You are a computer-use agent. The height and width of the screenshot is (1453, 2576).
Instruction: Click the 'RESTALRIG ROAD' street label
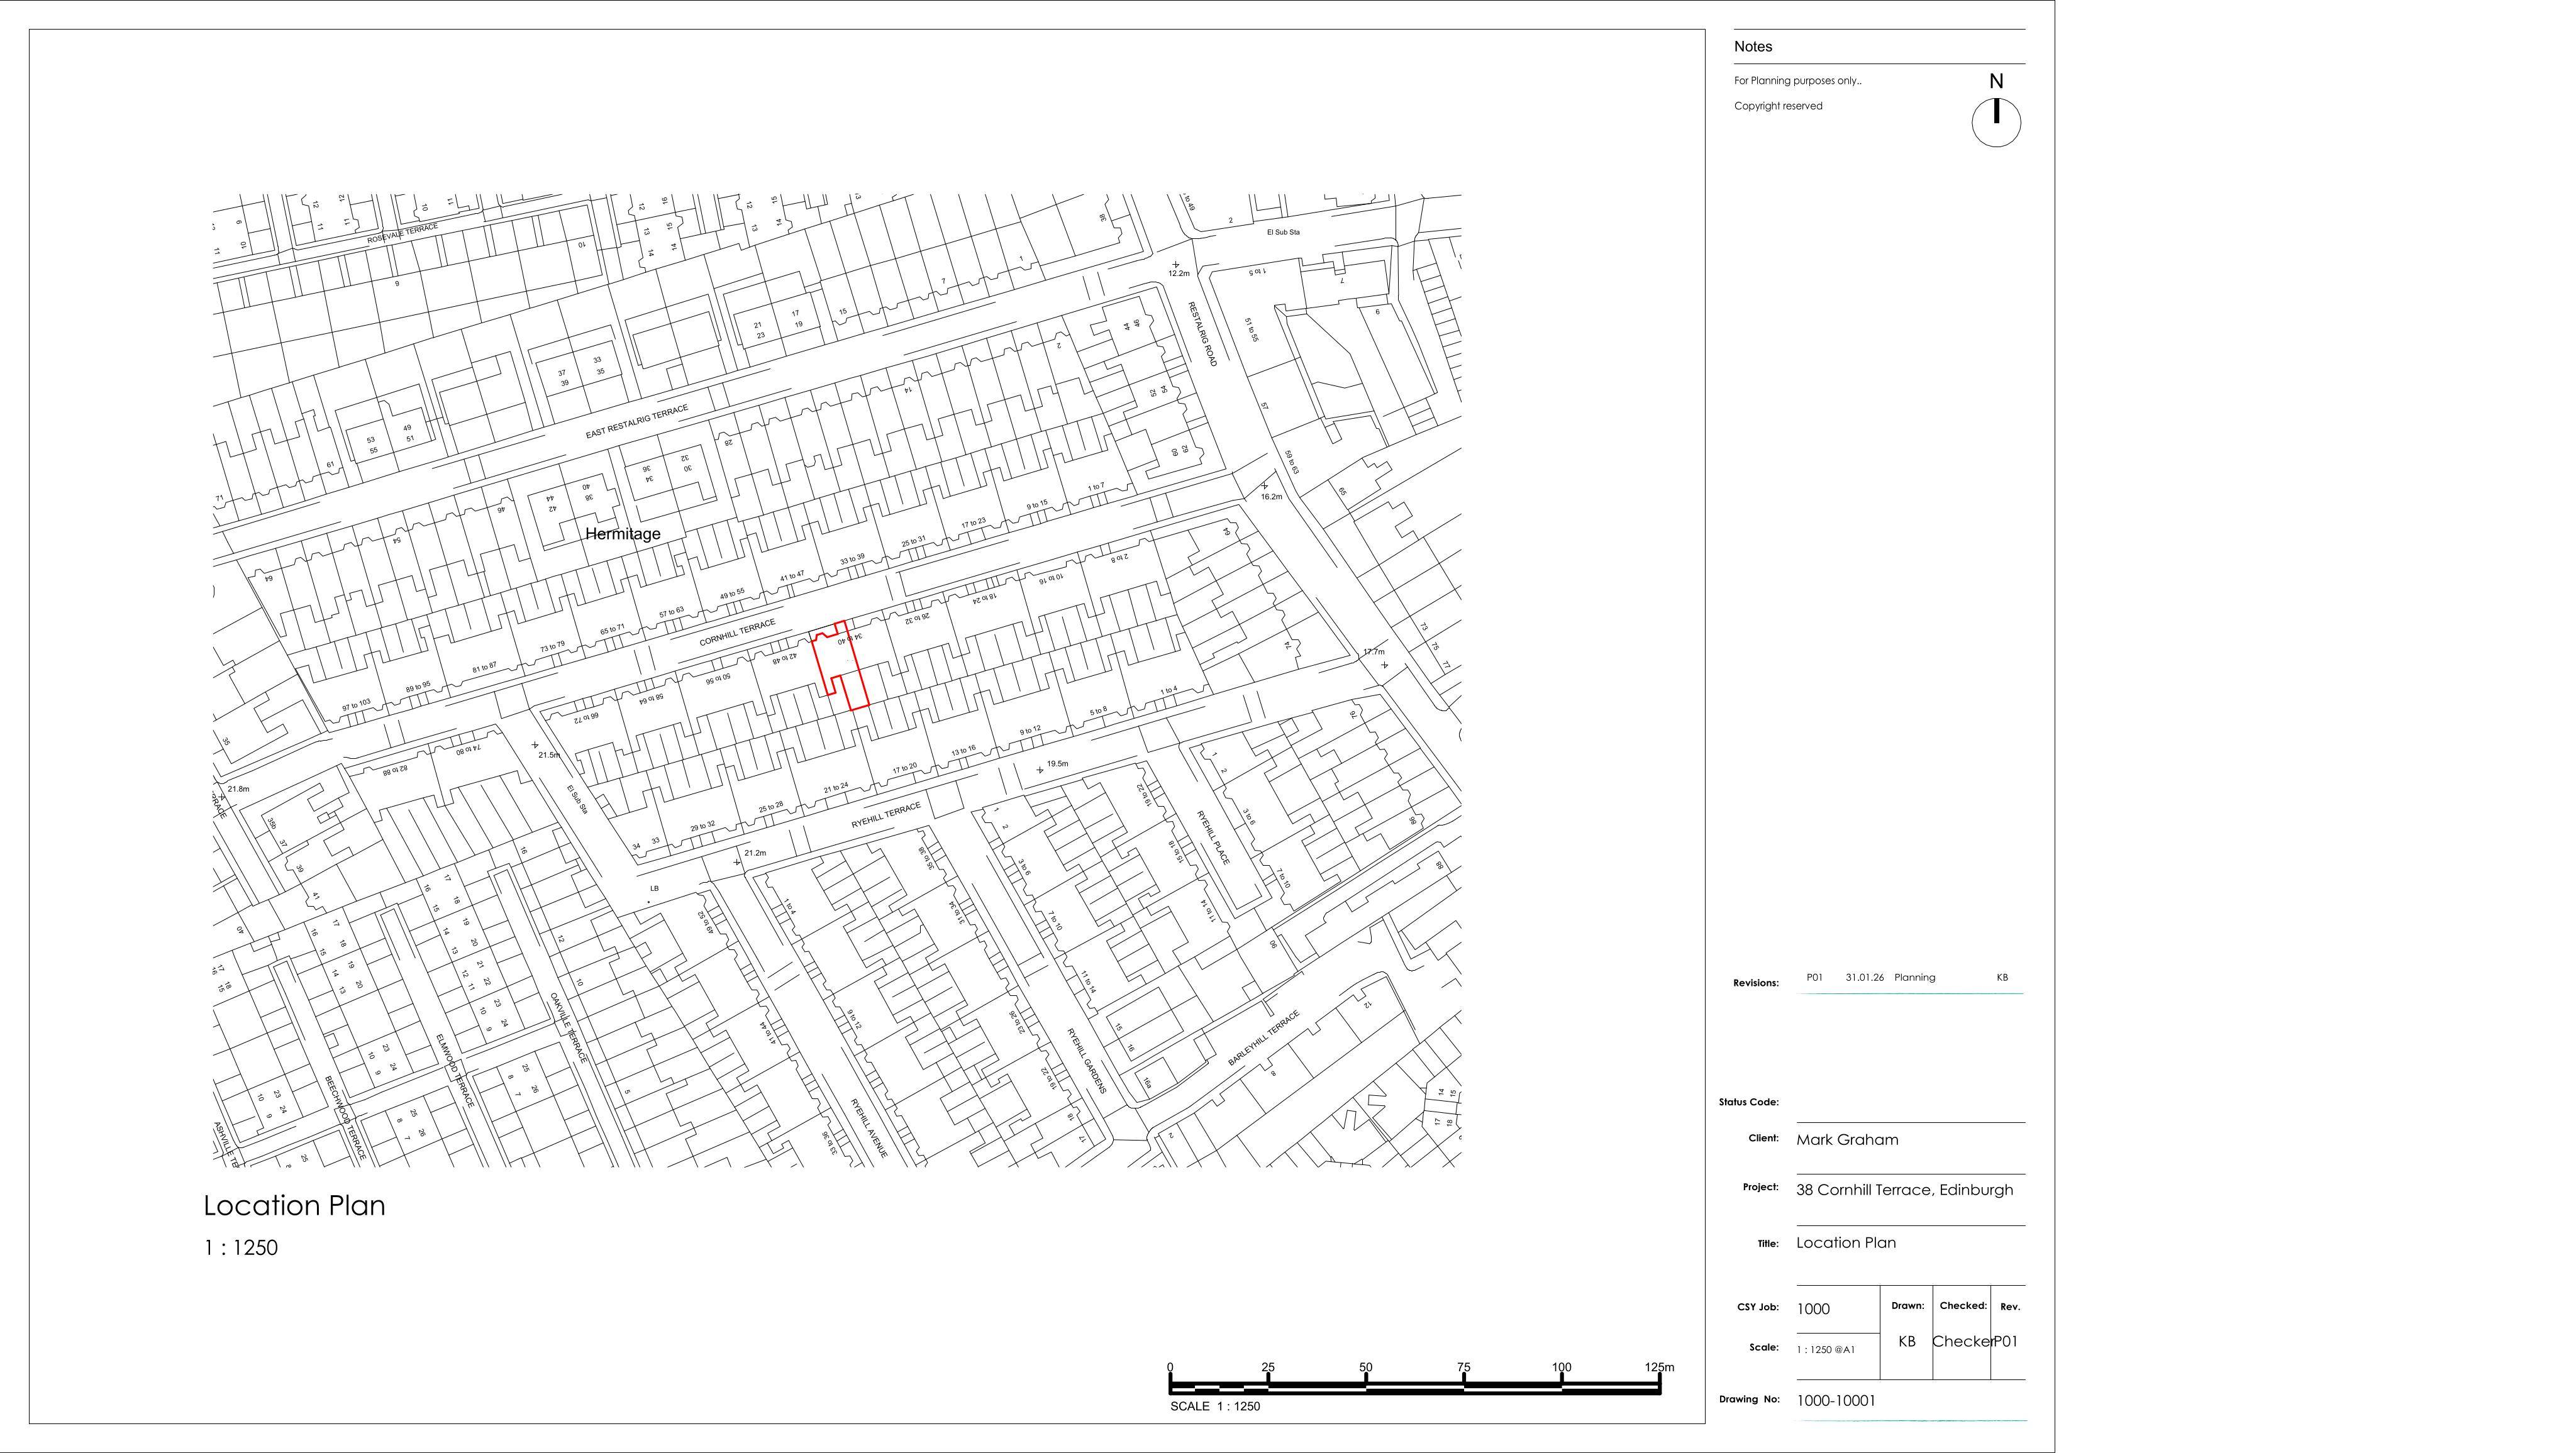[x=1202, y=334]
